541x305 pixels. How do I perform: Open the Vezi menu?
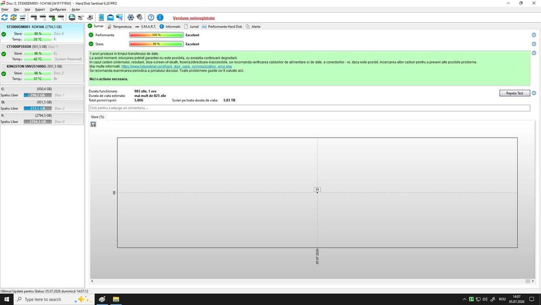pyautogui.click(x=27, y=9)
